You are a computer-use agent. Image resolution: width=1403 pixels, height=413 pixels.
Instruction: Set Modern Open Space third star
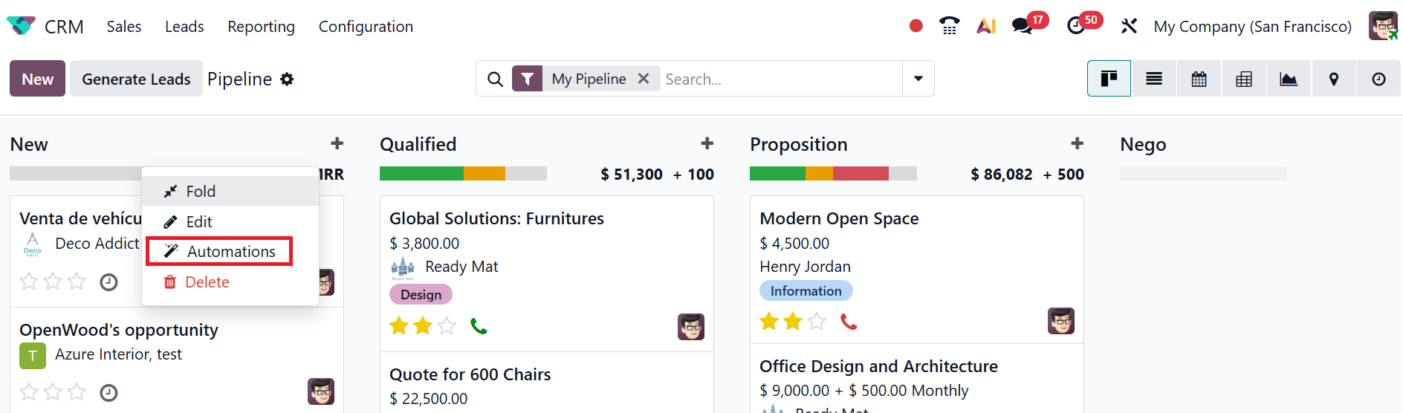point(817,321)
